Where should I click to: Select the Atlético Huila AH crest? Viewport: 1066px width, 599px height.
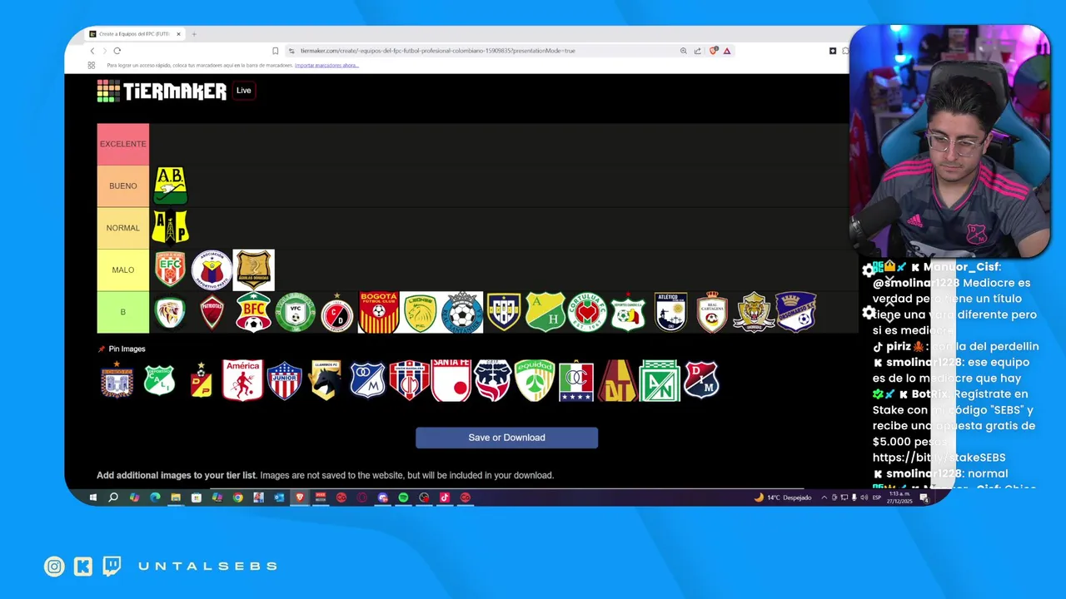tap(545, 312)
